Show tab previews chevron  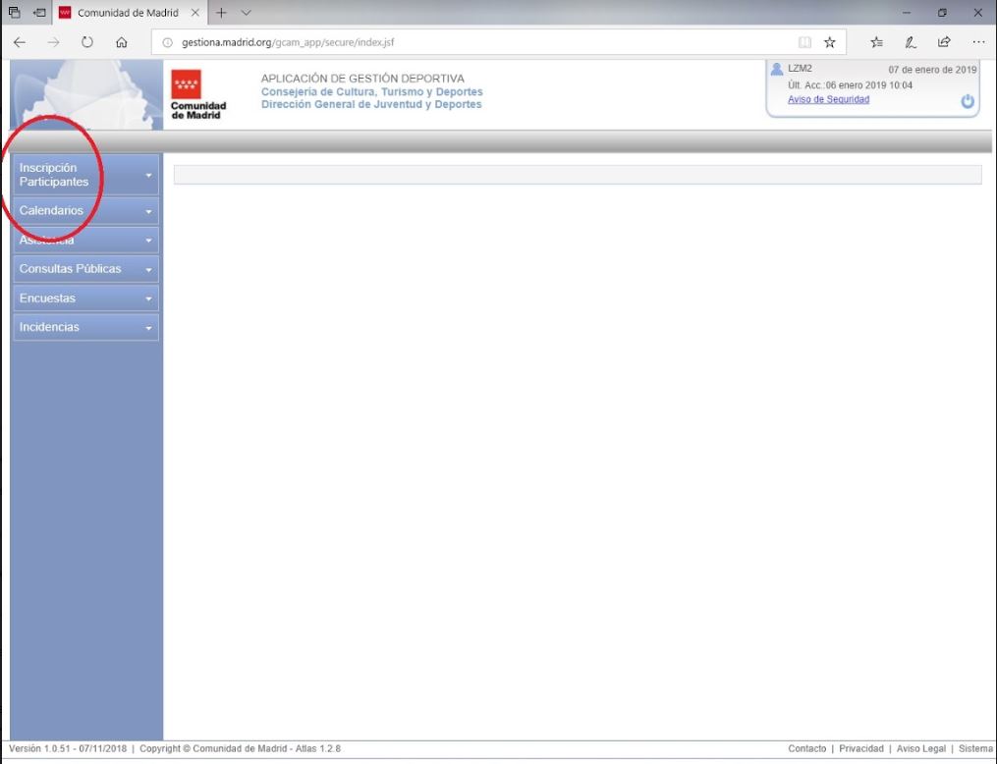pos(247,13)
